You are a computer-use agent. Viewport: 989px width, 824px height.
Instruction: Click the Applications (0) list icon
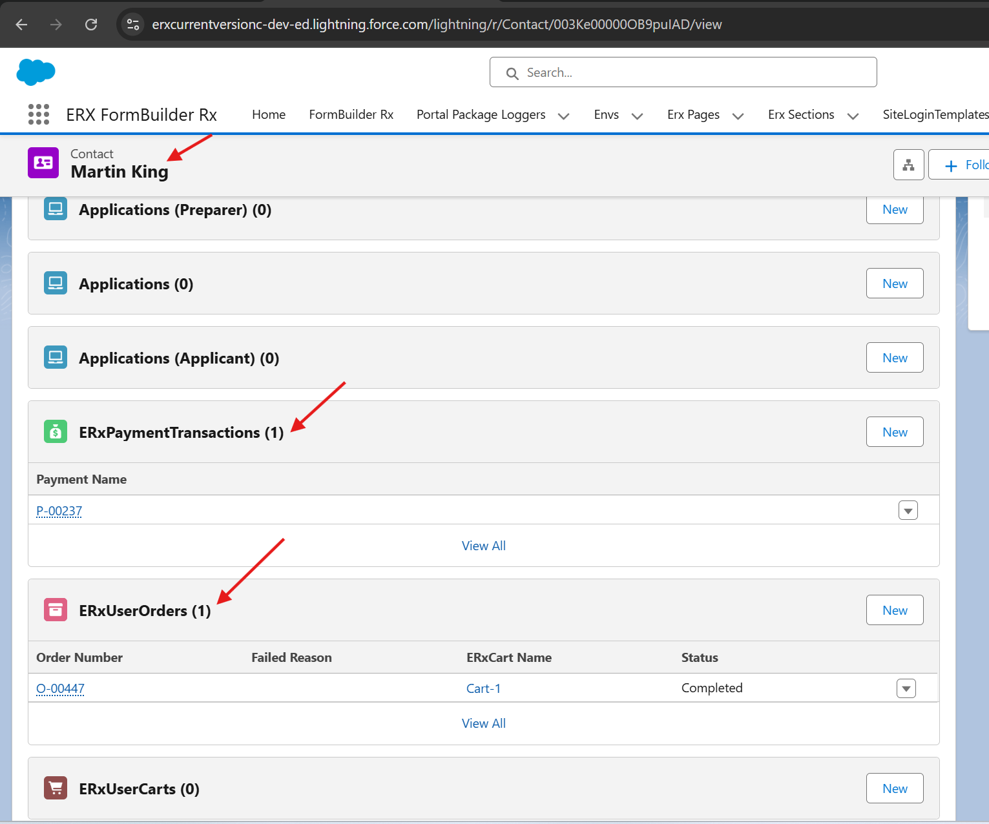coord(56,283)
